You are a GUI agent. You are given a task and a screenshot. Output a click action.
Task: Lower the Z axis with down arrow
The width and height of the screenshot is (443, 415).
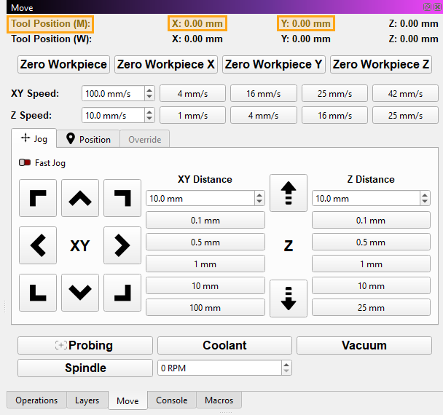pos(289,299)
